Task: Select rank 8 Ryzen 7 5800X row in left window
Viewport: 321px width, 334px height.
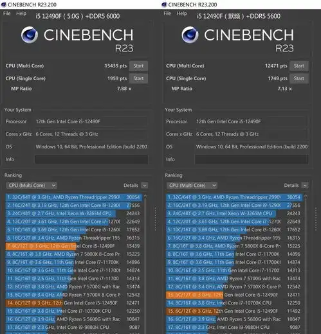Action: 74,254
